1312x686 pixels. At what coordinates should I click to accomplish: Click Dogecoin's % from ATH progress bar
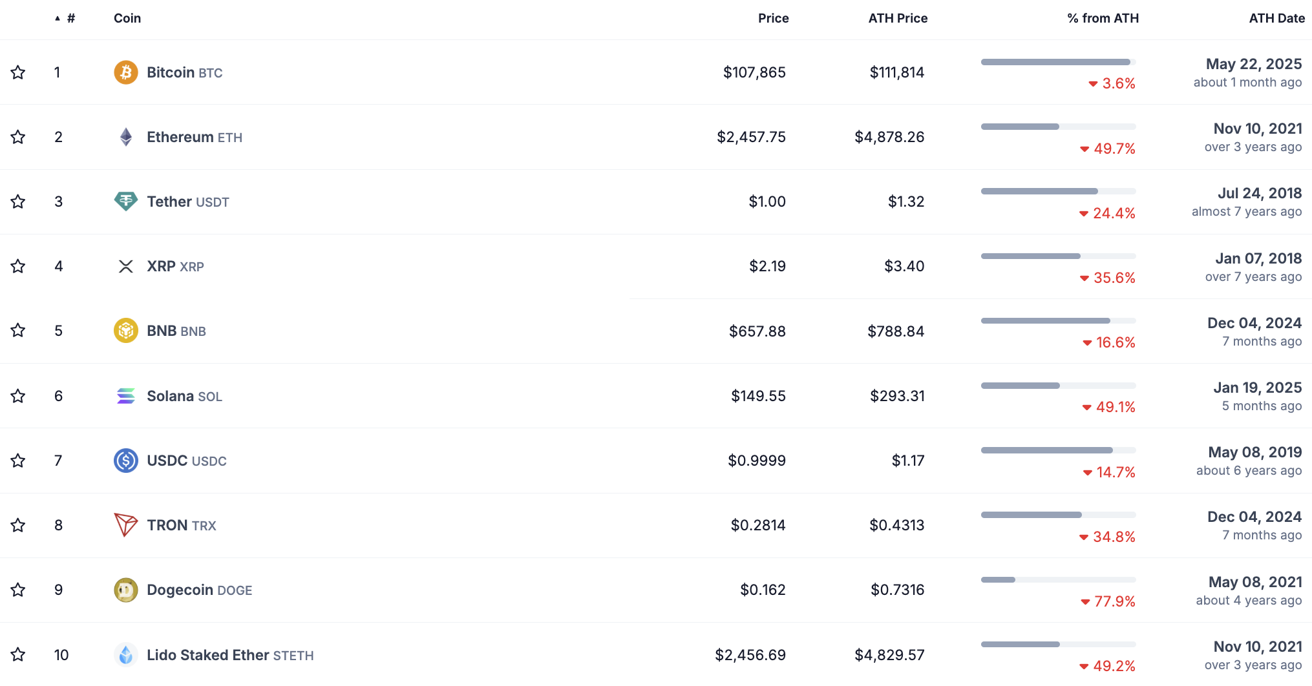pos(1058,580)
